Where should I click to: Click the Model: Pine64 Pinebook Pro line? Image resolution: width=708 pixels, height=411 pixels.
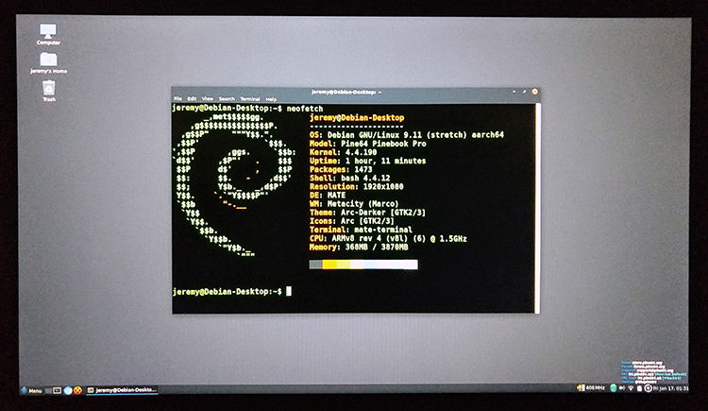coord(367,144)
